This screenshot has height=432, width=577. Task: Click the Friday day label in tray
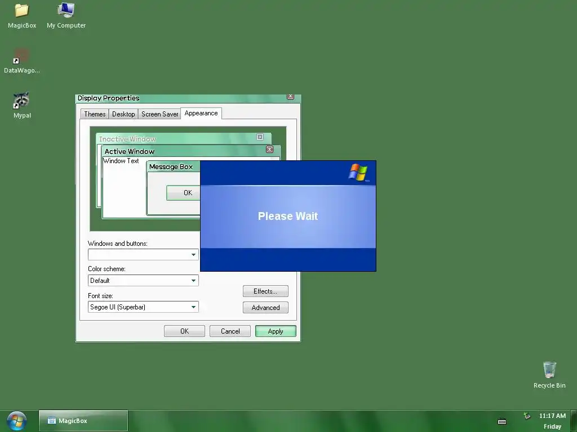pos(552,426)
